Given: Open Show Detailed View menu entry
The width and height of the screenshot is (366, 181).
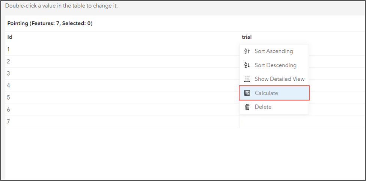Looking at the screenshot, I should 274,79.
